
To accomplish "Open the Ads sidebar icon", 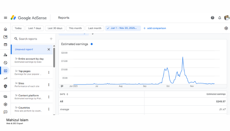I will [x=6, y=37].
